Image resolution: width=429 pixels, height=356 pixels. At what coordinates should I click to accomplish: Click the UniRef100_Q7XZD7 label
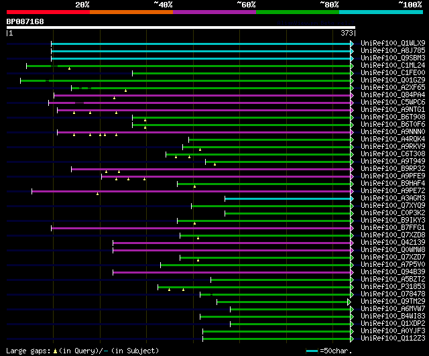[393, 257]
